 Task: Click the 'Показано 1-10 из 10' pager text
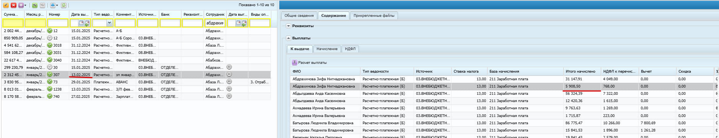256,5
